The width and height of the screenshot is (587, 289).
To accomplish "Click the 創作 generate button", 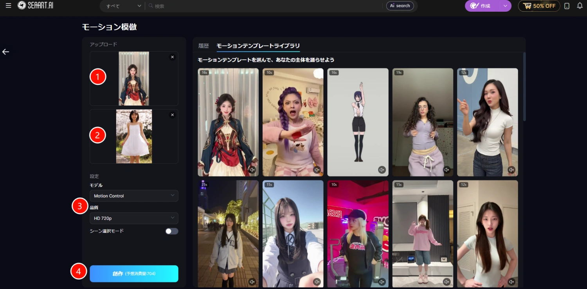I will pyautogui.click(x=134, y=273).
